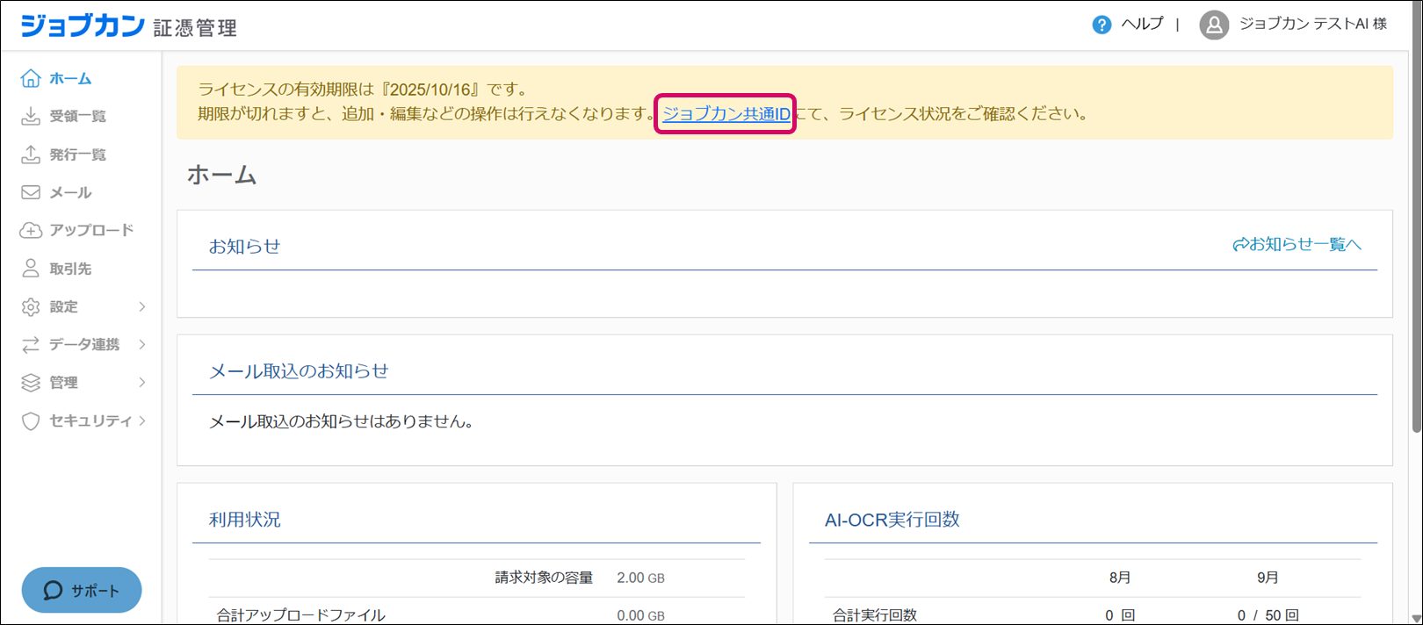Open the 発行一覧 upload icon
The width and height of the screenshot is (1423, 625).
31,154
